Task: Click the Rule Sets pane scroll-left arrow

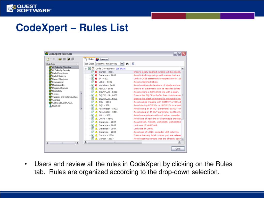Action: coord(47,143)
